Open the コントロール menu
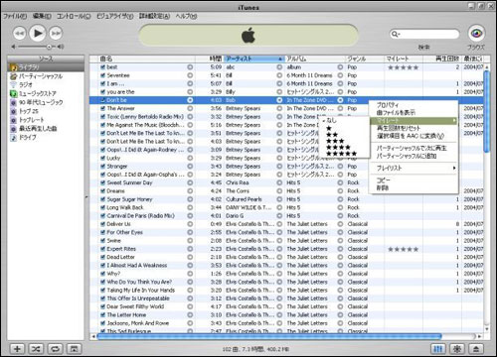Viewport: 497px width, 357px height. point(74,16)
